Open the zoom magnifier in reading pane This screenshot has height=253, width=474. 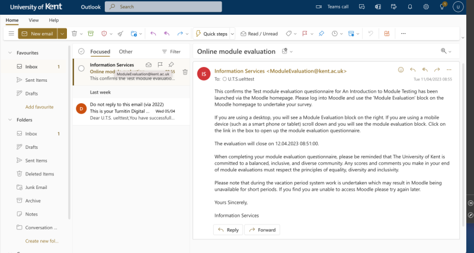point(443,51)
